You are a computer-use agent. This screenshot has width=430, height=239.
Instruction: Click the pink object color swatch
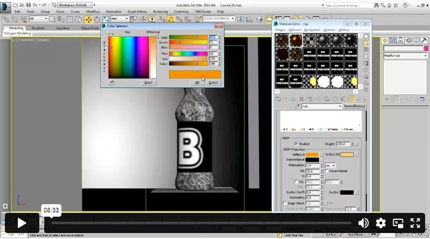(426, 48)
